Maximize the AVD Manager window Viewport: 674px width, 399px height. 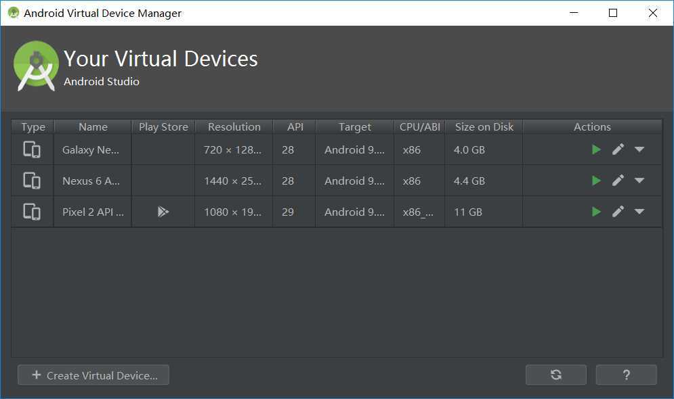coord(613,13)
